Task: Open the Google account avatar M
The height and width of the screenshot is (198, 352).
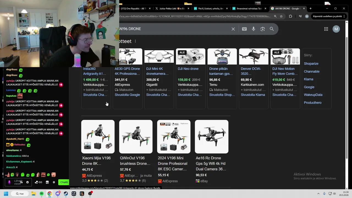Action: [336, 29]
